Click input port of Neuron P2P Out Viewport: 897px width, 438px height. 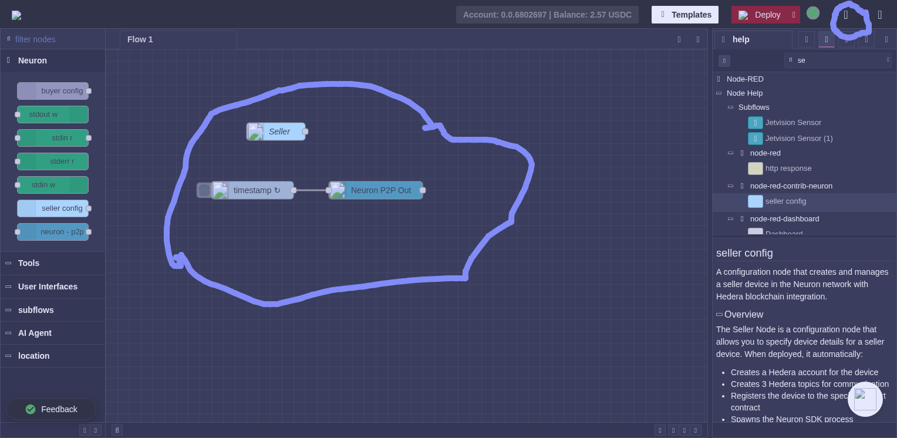click(329, 190)
